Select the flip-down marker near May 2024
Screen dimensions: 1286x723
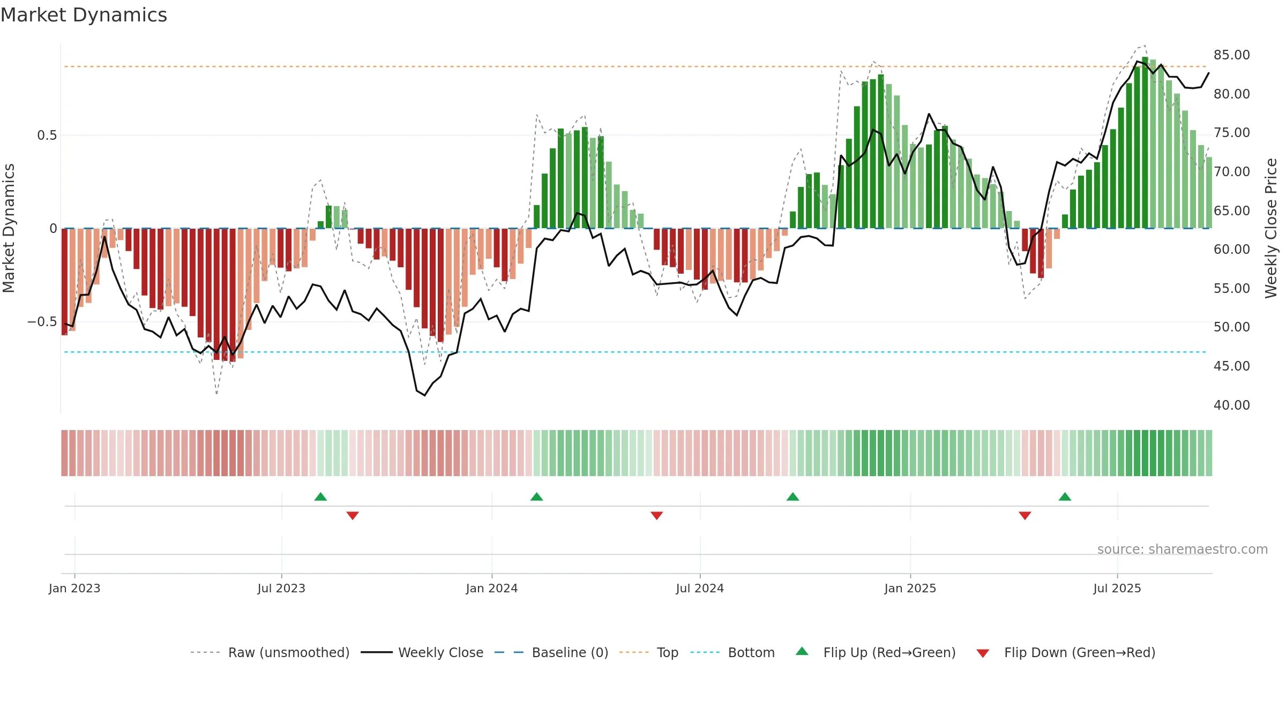coord(657,516)
